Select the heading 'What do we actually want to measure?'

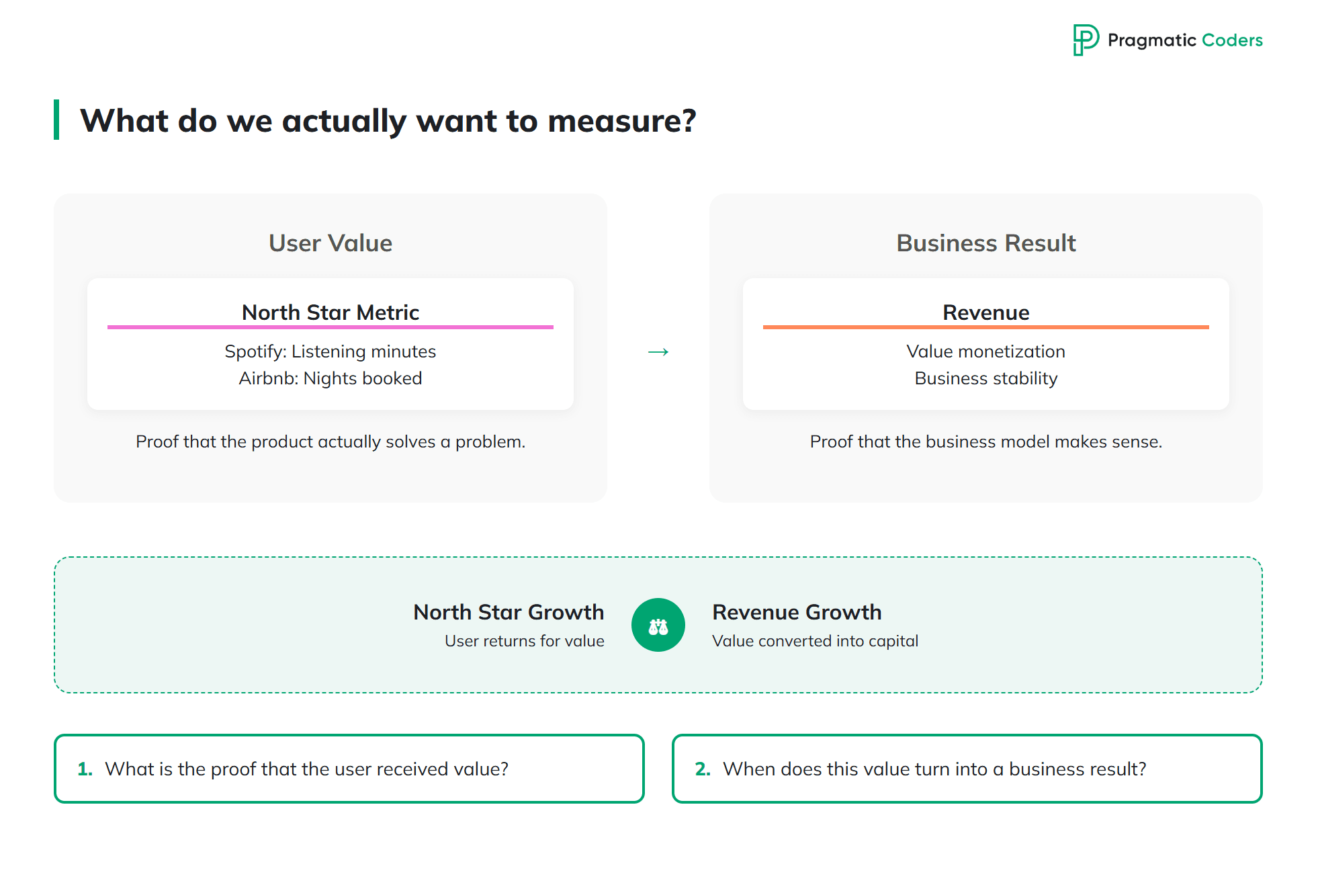[x=388, y=121]
